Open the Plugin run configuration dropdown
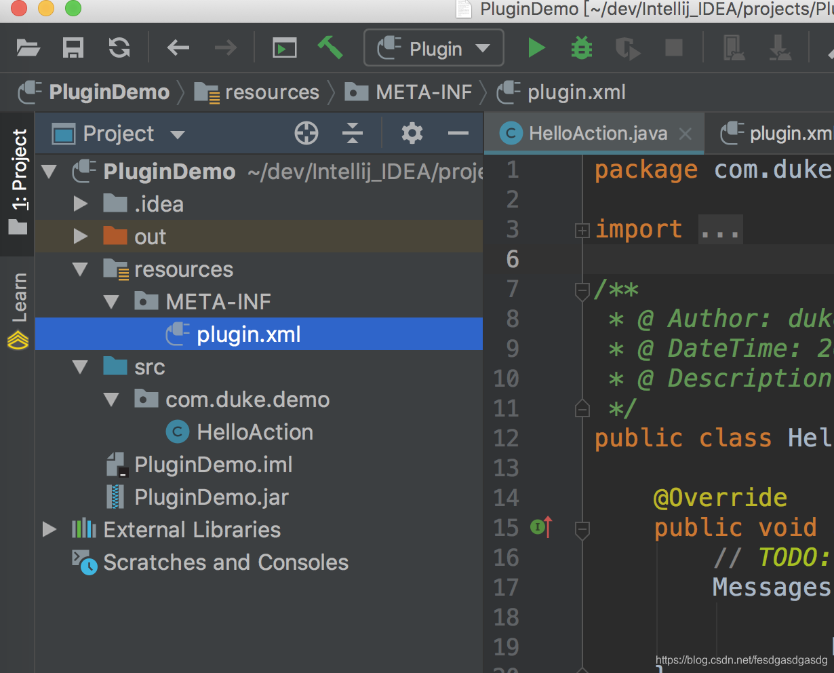Screen dimensions: 834x673 pos(434,48)
